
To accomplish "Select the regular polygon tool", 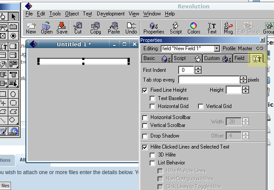I will (13, 120).
